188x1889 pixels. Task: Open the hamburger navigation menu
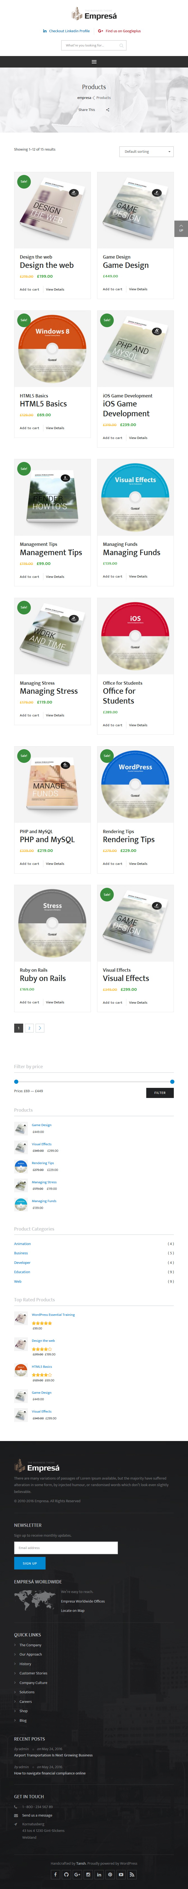point(94,61)
